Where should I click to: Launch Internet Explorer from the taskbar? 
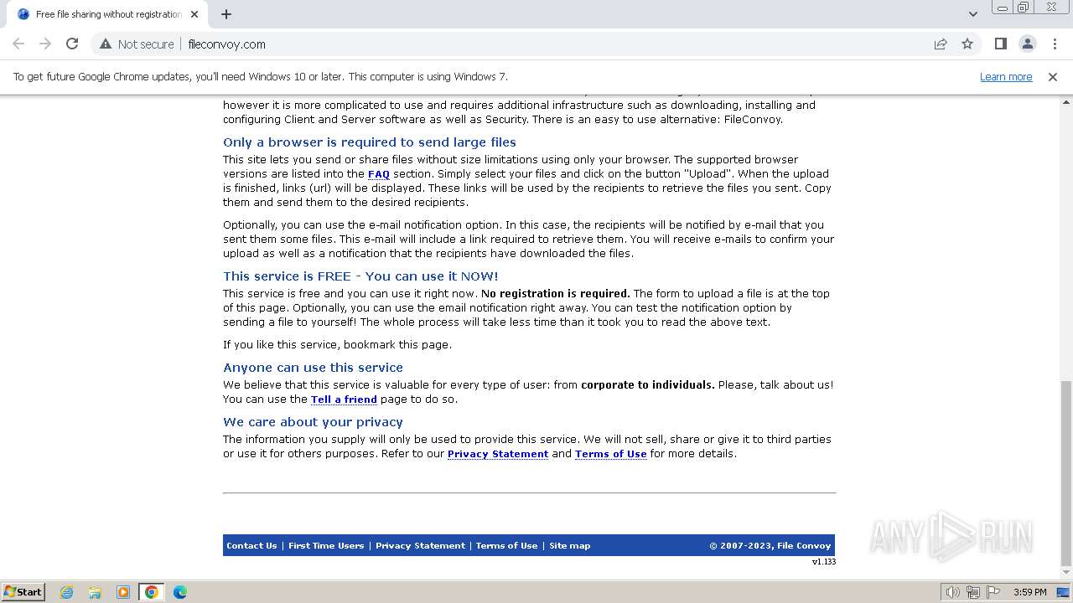(x=66, y=592)
